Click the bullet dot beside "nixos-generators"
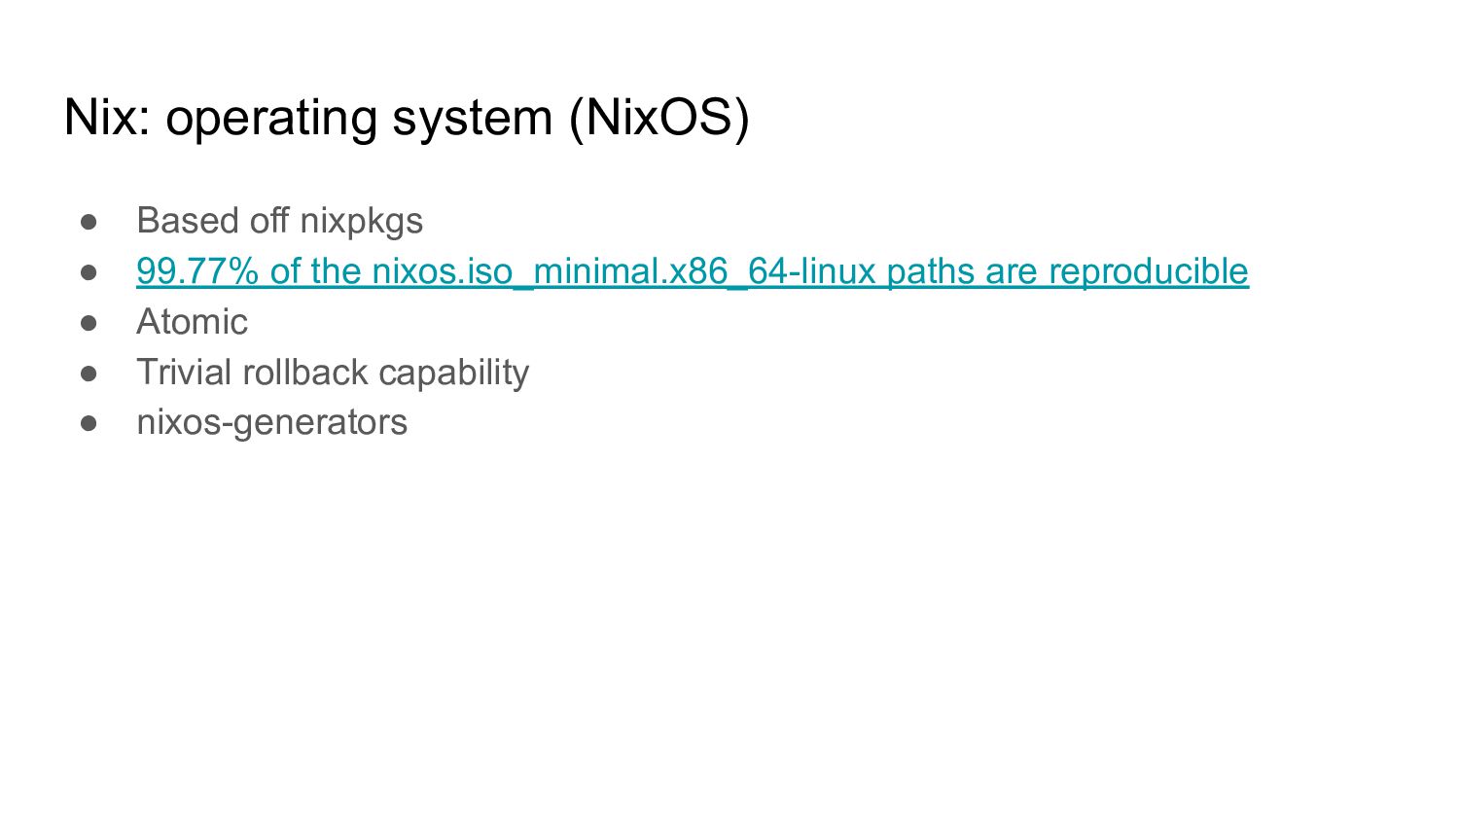The height and width of the screenshot is (821, 1459). click(x=89, y=423)
